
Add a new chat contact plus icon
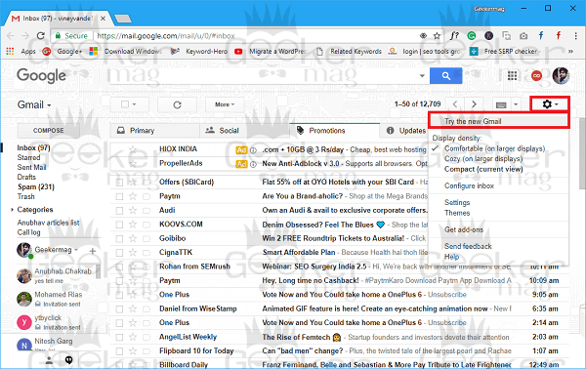(x=93, y=251)
